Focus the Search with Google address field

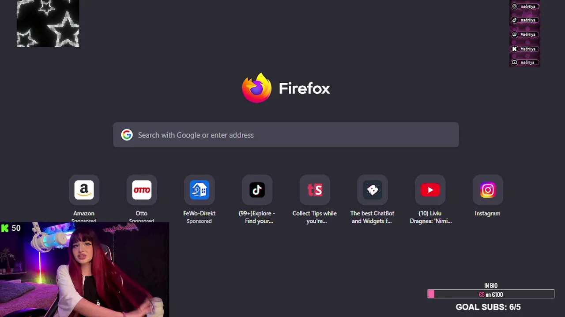(286, 135)
